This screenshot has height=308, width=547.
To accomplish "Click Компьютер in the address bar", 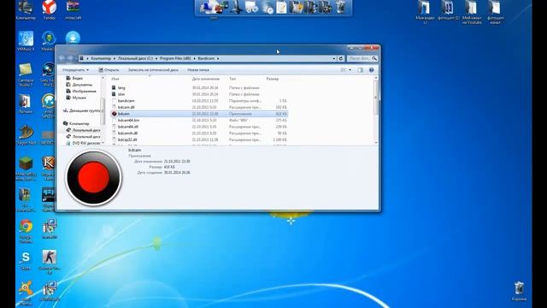I will click(101, 58).
